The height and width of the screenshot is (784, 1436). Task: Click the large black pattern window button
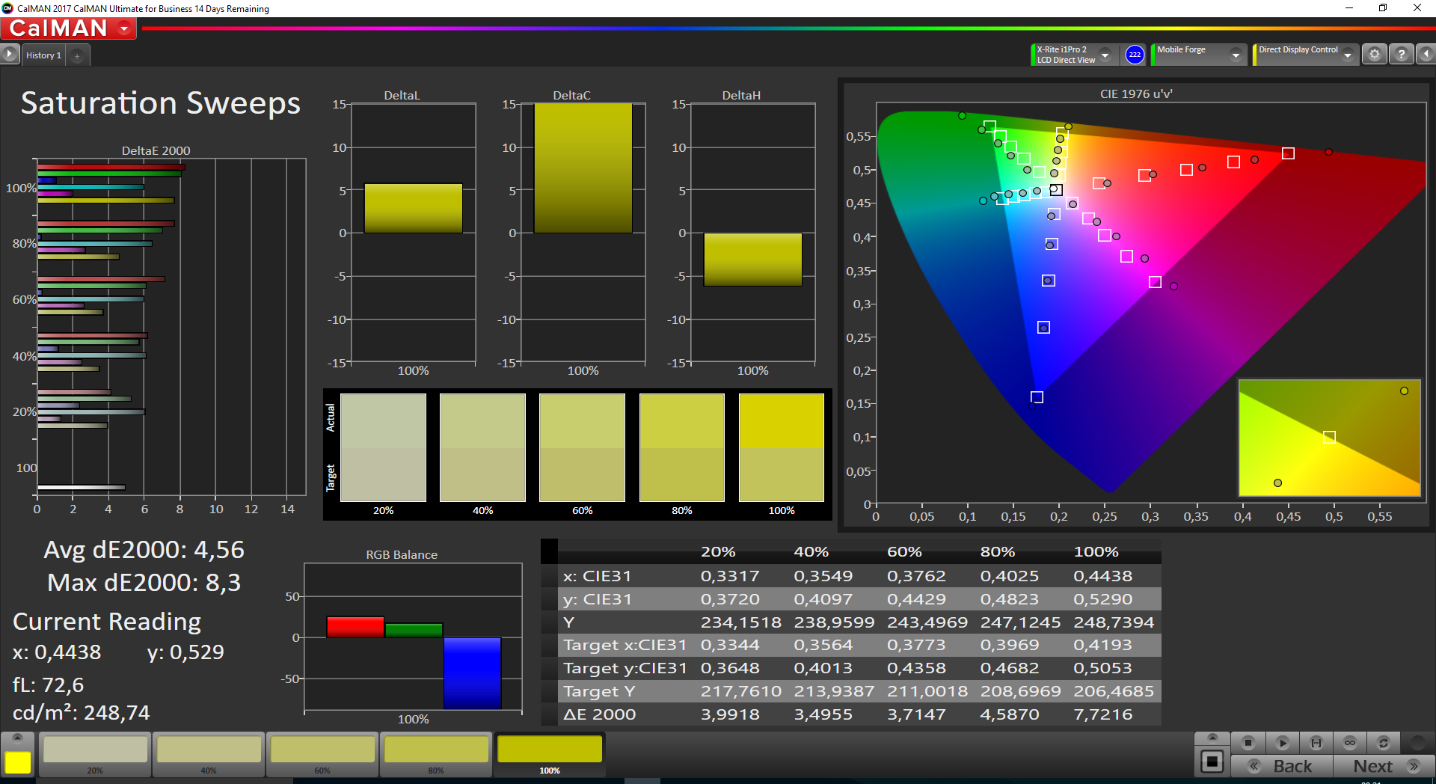point(1212,762)
